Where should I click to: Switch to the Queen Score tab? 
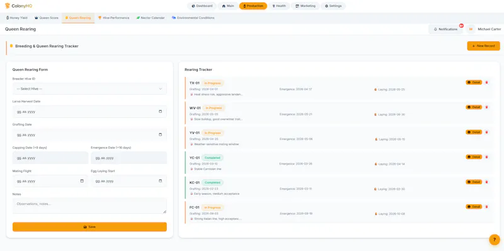tap(47, 18)
